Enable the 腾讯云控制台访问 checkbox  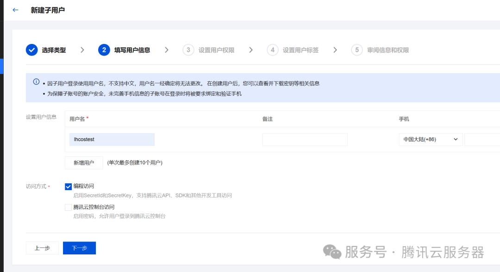68,207
